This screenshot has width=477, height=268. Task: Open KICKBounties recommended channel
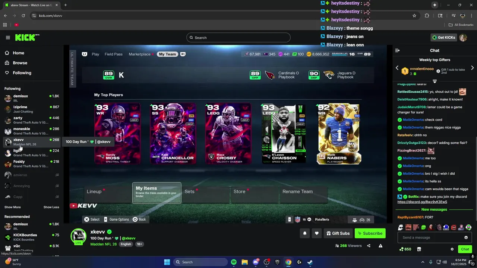[32, 237]
